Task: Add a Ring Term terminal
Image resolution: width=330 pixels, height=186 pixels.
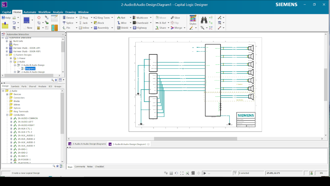Action: click(102, 18)
